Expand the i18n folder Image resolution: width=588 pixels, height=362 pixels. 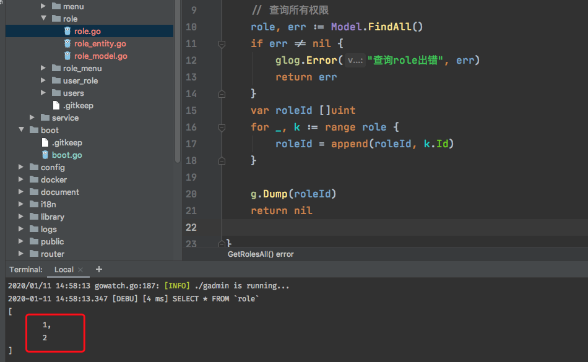(20, 204)
